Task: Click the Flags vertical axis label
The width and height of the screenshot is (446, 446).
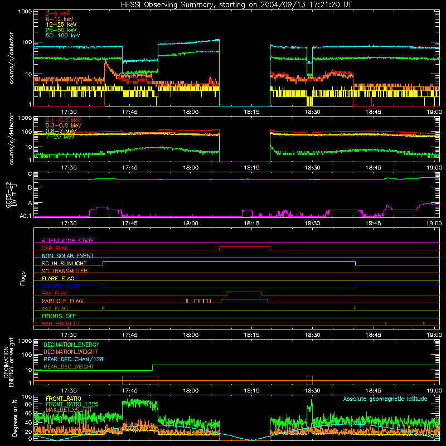Action: click(23, 278)
